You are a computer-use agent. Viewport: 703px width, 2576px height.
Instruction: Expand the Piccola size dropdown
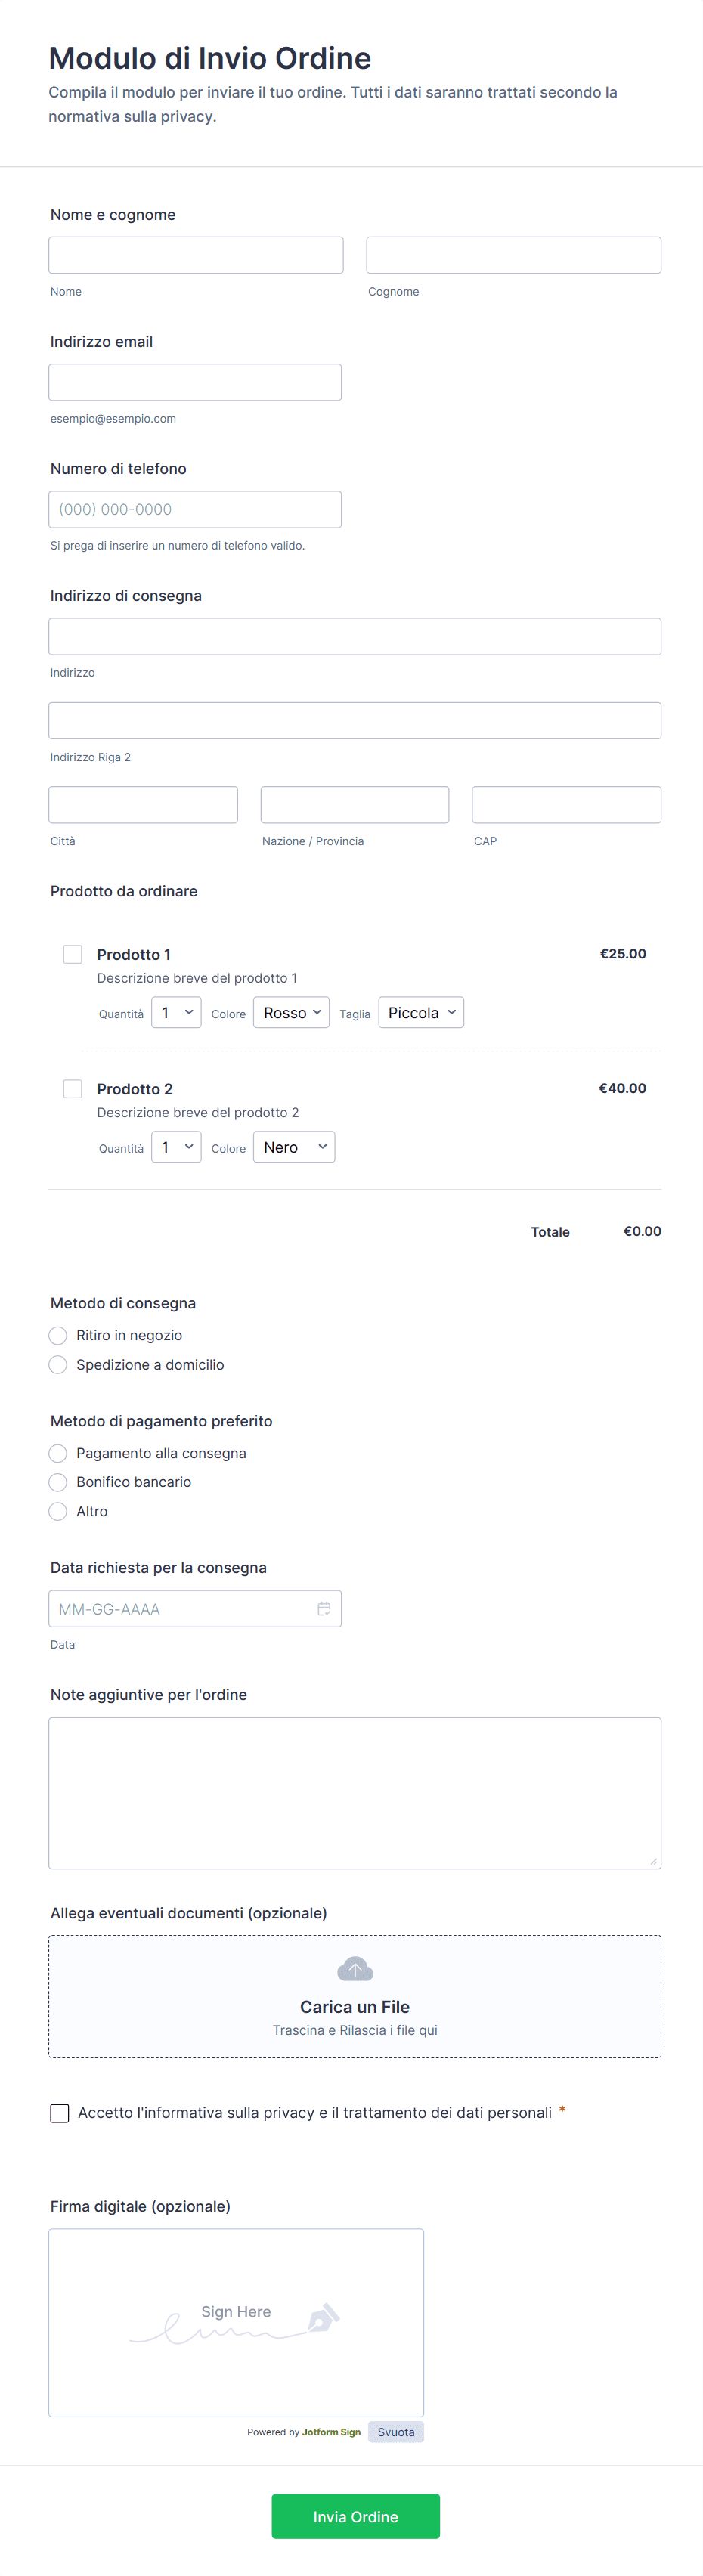point(421,1013)
